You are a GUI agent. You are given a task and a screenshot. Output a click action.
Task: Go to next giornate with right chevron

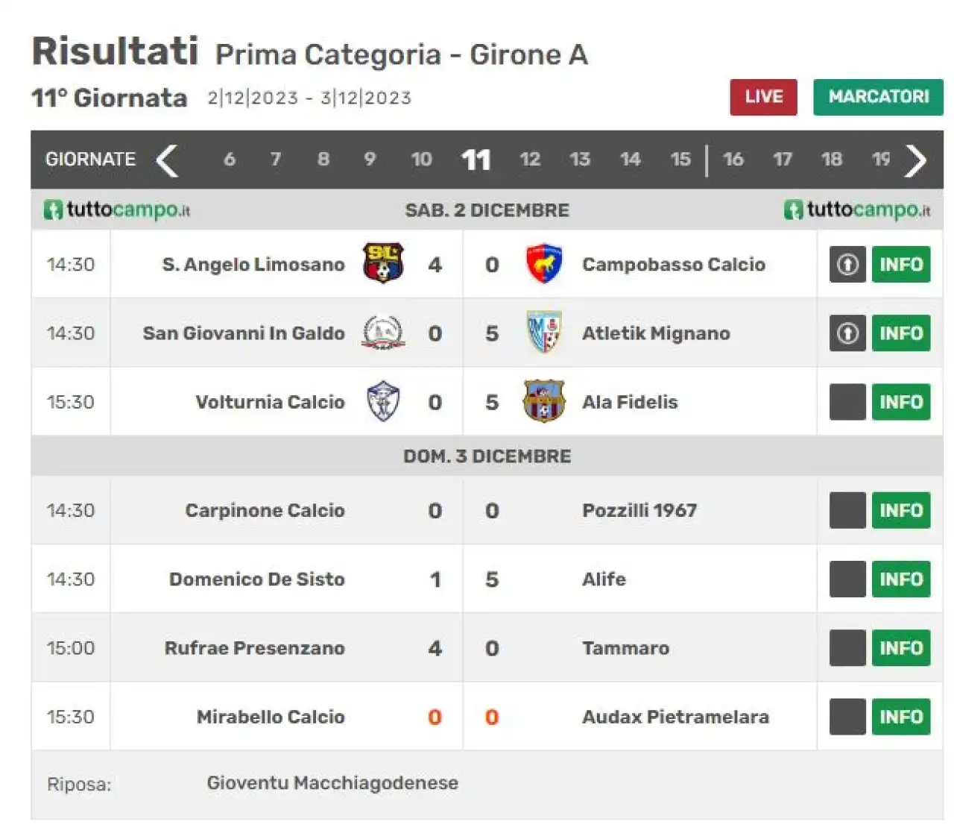915,160
